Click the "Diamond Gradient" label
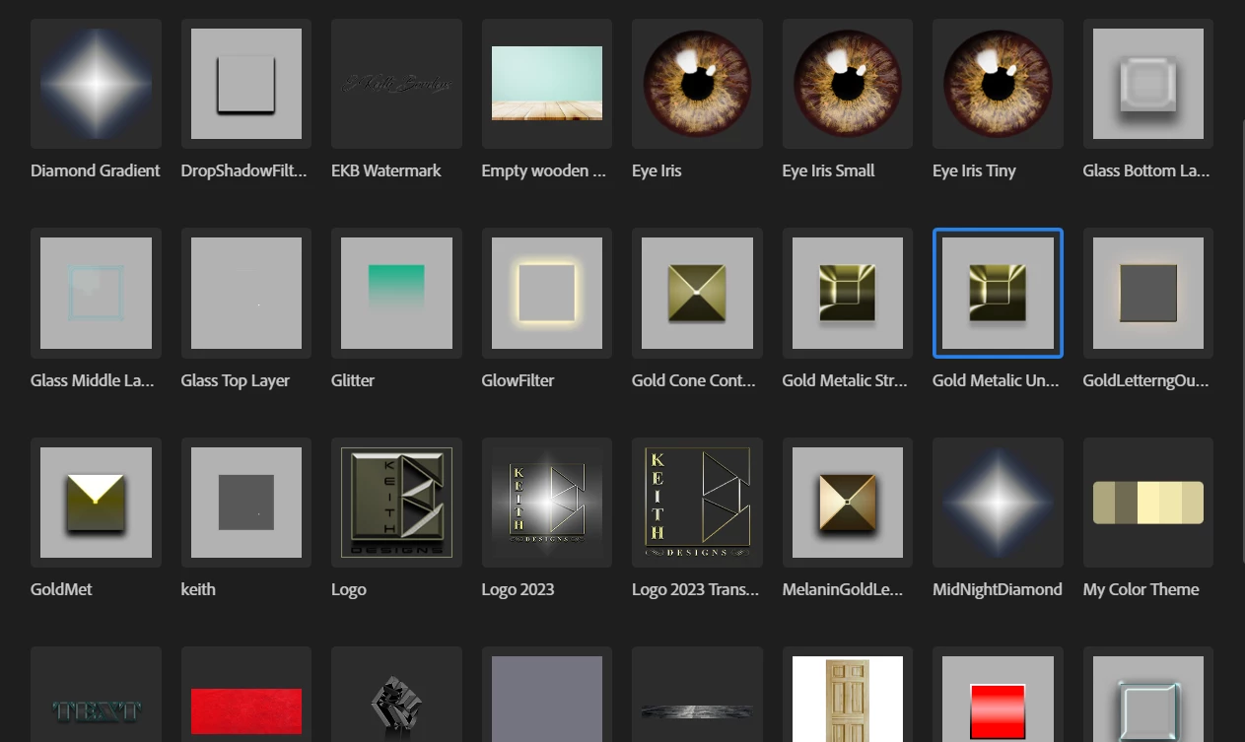Viewport: 1245px width, 742px height. coord(95,170)
